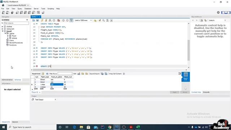The height and width of the screenshot is (130, 231).
Task: Create a new stored procedure icon
Action: tap(30, 13)
